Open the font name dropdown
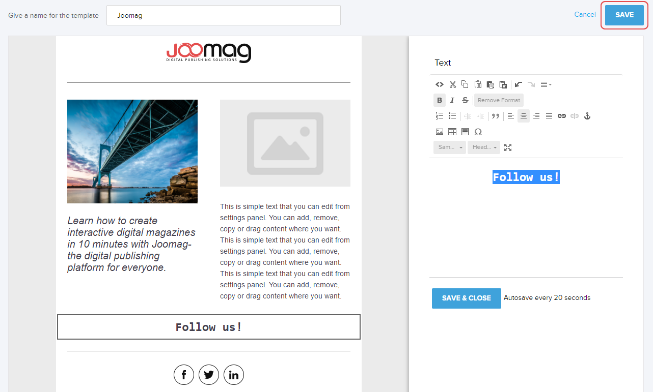The height and width of the screenshot is (392, 653). [x=449, y=147]
